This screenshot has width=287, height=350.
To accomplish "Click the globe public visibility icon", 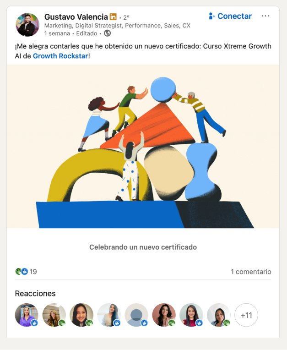I will coord(107,33).
